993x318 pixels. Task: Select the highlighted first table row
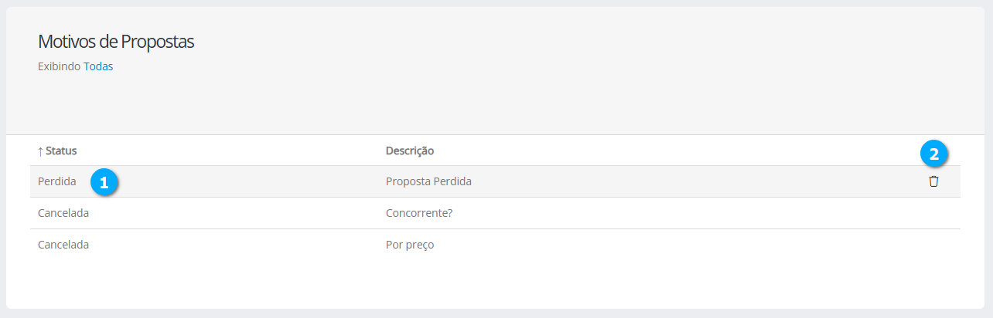619,181
